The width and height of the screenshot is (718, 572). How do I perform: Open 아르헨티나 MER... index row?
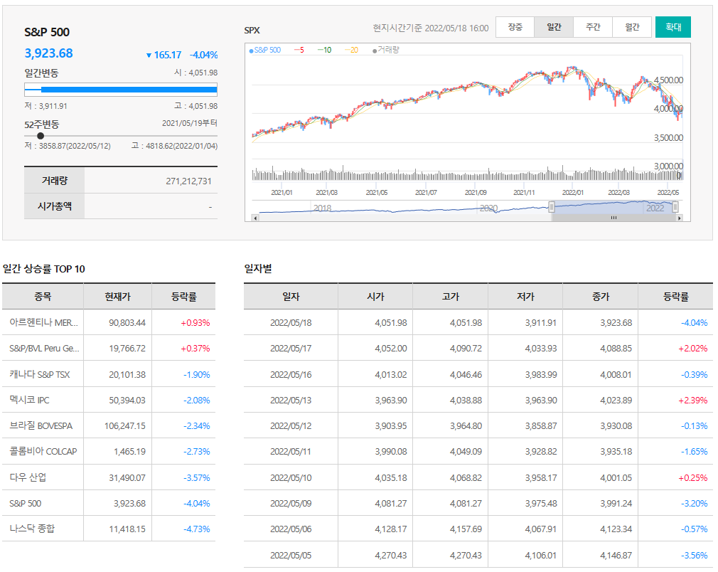click(43, 323)
